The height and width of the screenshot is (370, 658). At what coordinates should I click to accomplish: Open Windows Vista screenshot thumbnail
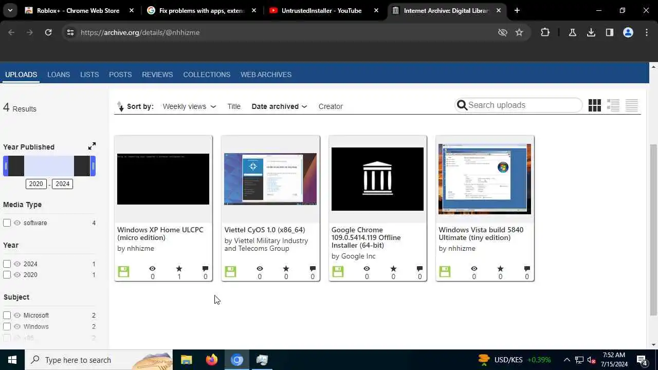coord(485,179)
